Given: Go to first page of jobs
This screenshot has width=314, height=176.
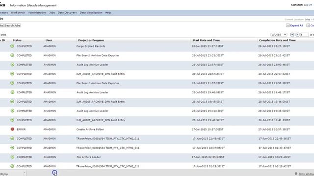Looking at the screenshot, I should 292,35.
